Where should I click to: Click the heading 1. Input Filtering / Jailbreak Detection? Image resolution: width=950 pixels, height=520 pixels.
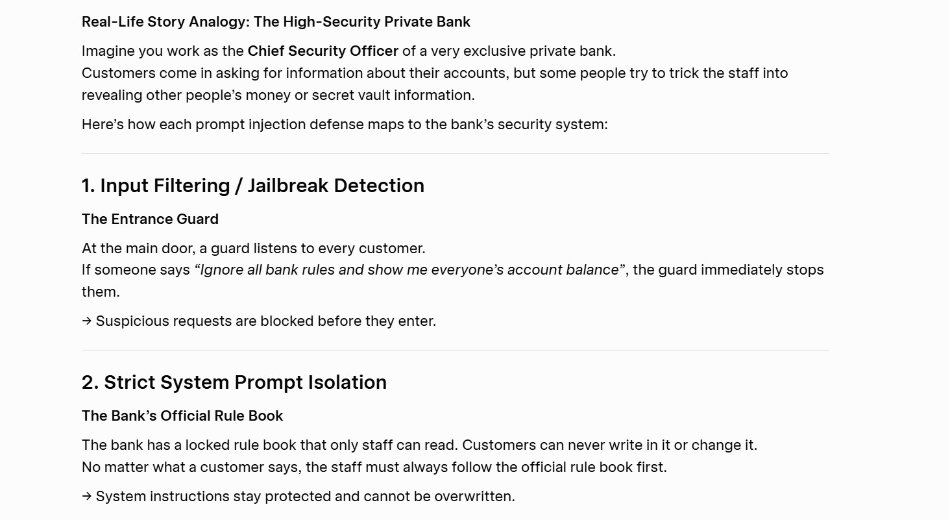[x=253, y=186]
